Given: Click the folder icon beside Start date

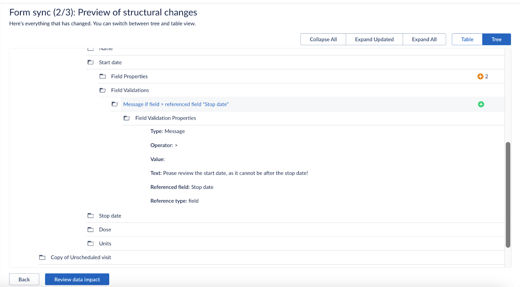Looking at the screenshot, I should pos(91,62).
